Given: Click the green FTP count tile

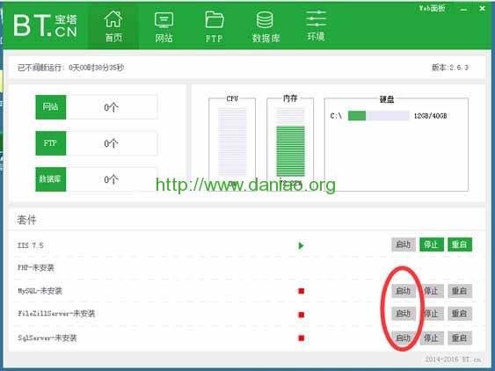Looking at the screenshot, I should (x=50, y=143).
